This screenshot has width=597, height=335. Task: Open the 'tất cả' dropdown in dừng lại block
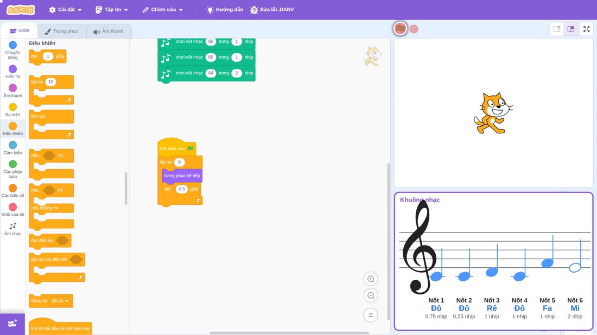tap(61, 301)
